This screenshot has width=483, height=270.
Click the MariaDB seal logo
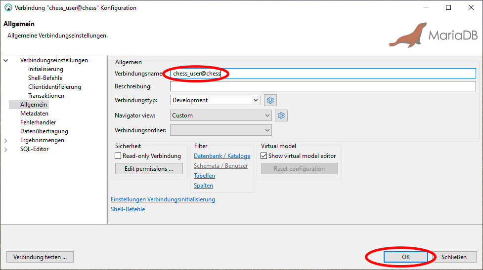(x=406, y=36)
